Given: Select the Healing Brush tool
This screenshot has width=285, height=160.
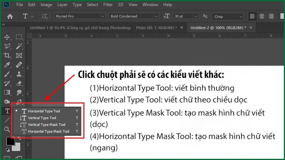Looking at the screenshot, I should pos(19,65).
